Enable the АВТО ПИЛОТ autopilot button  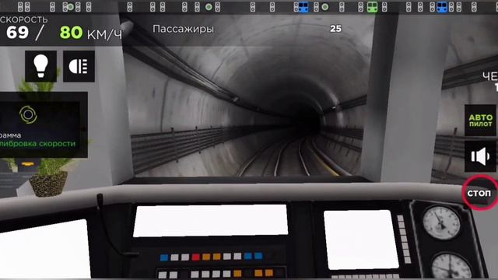coord(480,121)
